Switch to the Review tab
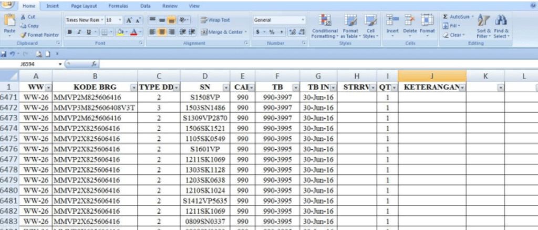 point(170,6)
